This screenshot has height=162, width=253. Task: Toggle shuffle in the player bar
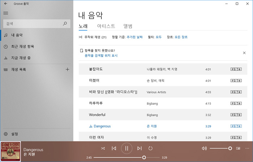coord(103,148)
